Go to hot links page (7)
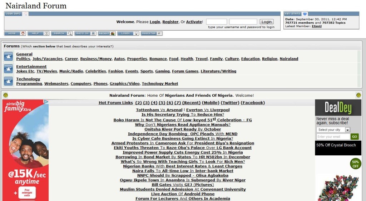 tap(178, 102)
